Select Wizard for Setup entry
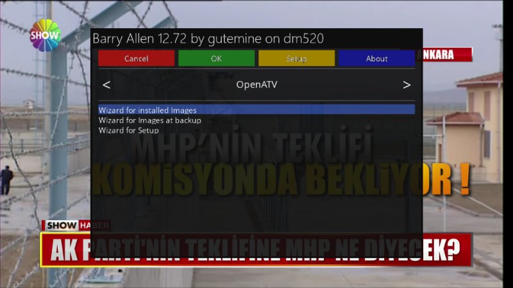The width and height of the screenshot is (513, 288). point(129,131)
